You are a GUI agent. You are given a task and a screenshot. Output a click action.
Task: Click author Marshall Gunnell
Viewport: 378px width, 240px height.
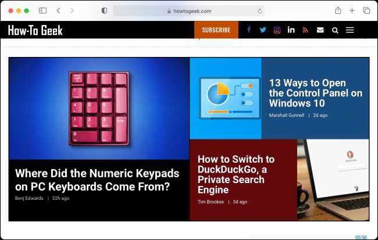[x=287, y=115]
